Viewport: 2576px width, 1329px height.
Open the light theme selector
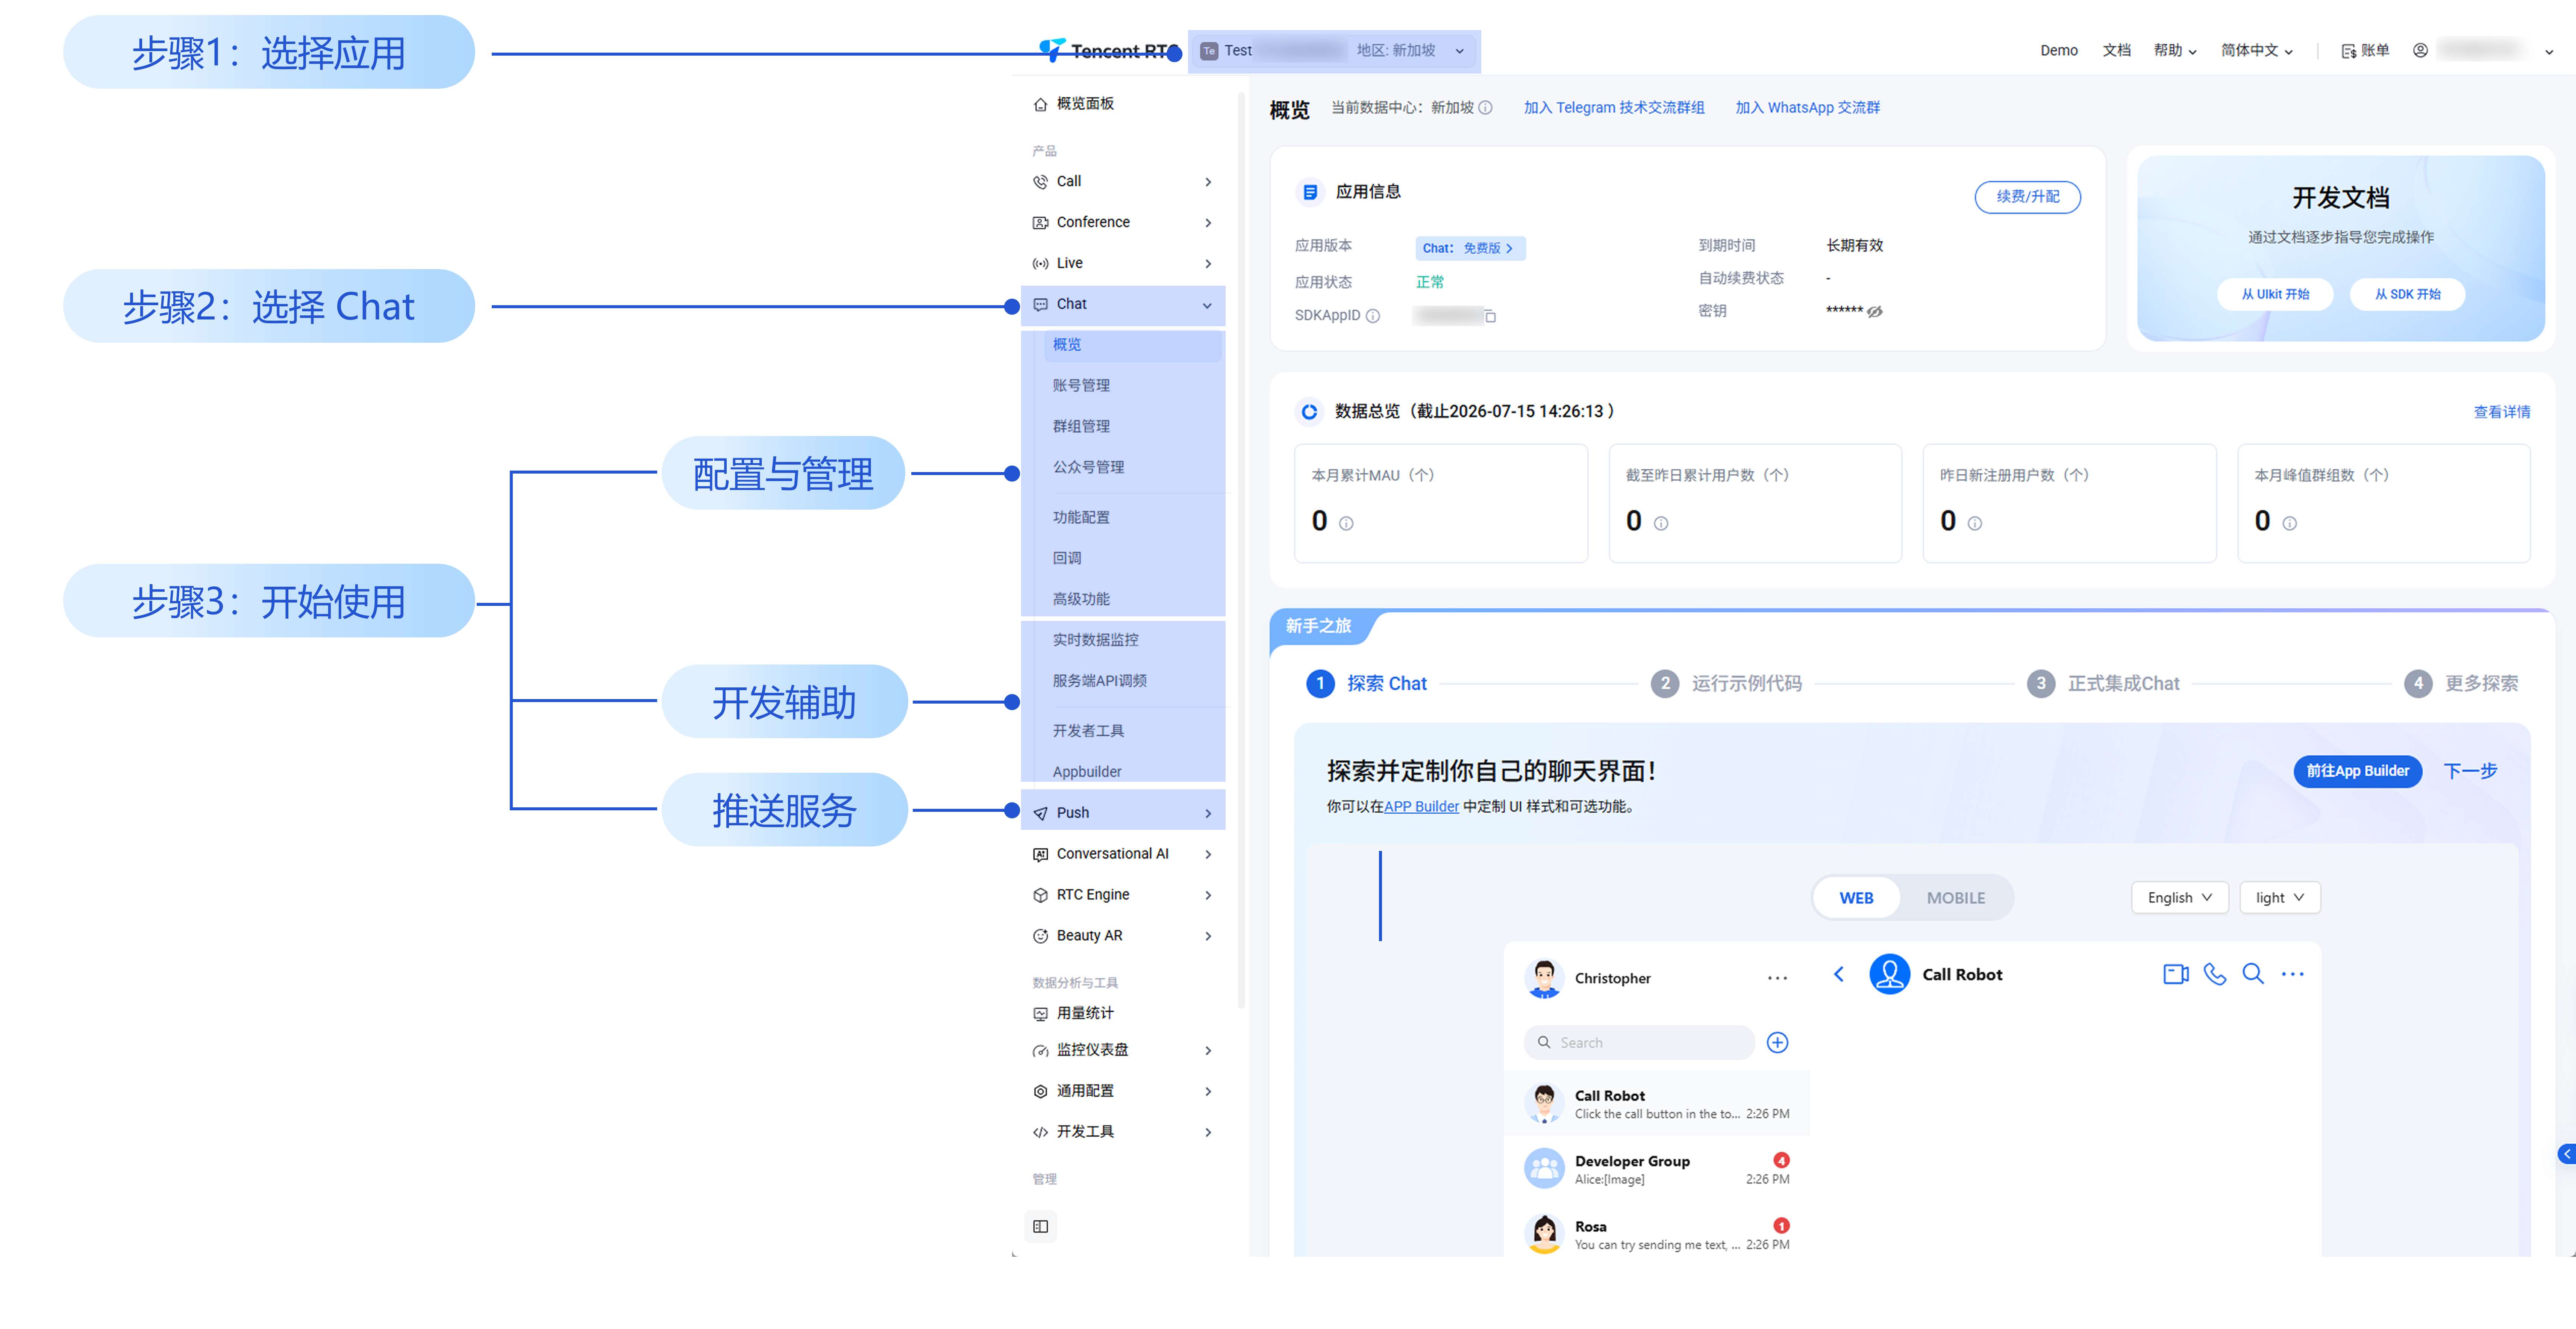pos(2280,897)
